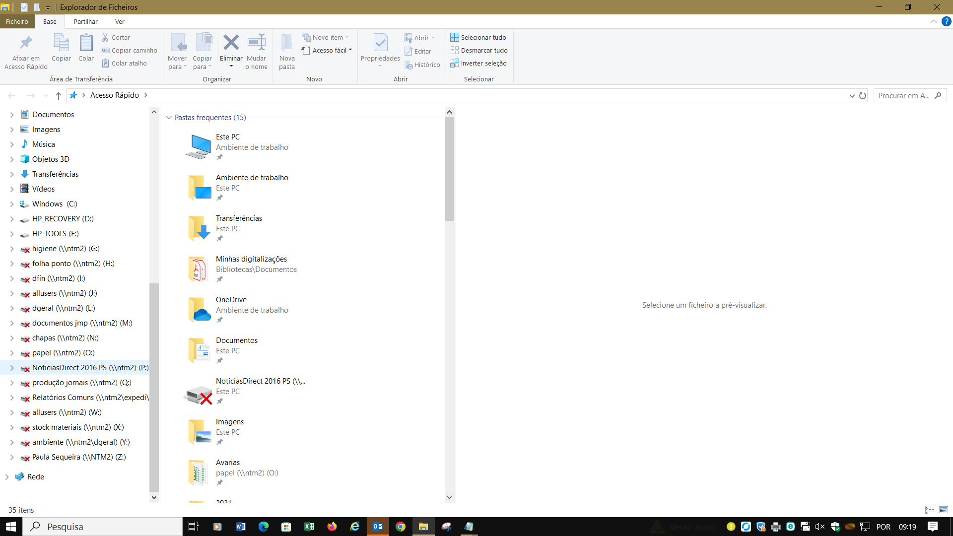Image resolution: width=953 pixels, height=536 pixels.
Task: Expand the Windows (C:) tree node
Action: [12, 204]
